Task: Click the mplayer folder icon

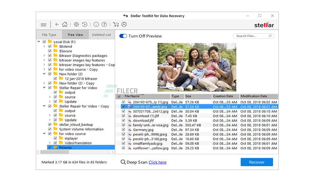Action: (x=61, y=138)
